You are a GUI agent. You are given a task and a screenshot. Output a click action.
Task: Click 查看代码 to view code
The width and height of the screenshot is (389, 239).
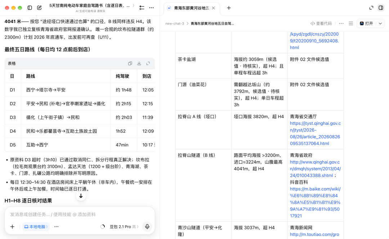coord(321,23)
